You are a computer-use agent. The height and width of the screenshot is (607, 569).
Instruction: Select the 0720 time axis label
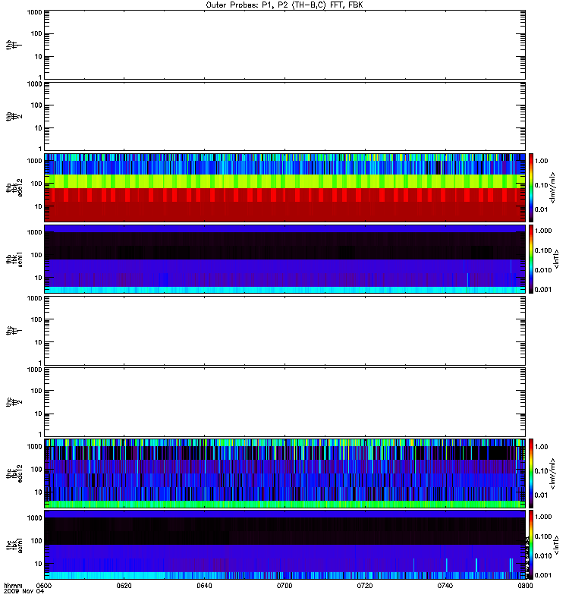tap(365, 585)
